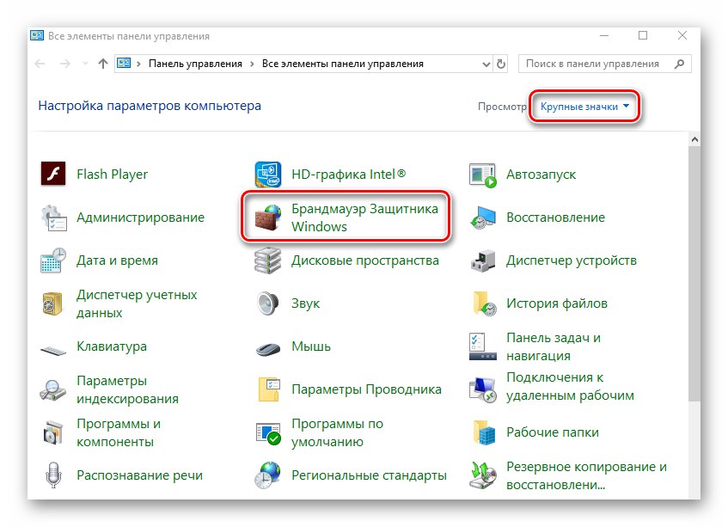
Task: Click the Диспетчер устройств text link
Action: click(572, 260)
